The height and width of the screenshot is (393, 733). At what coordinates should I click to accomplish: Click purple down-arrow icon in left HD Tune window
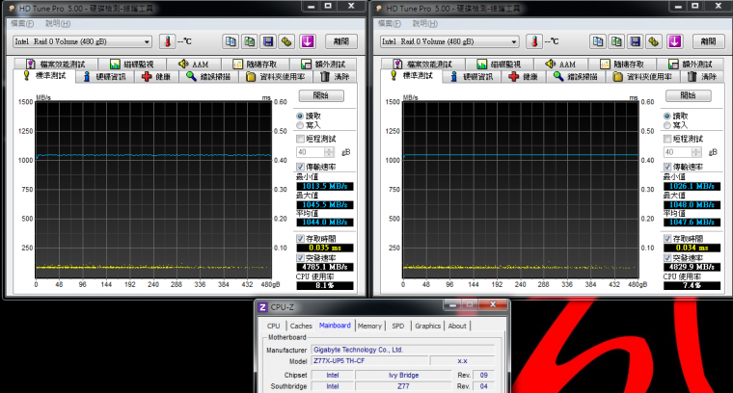pos(307,41)
